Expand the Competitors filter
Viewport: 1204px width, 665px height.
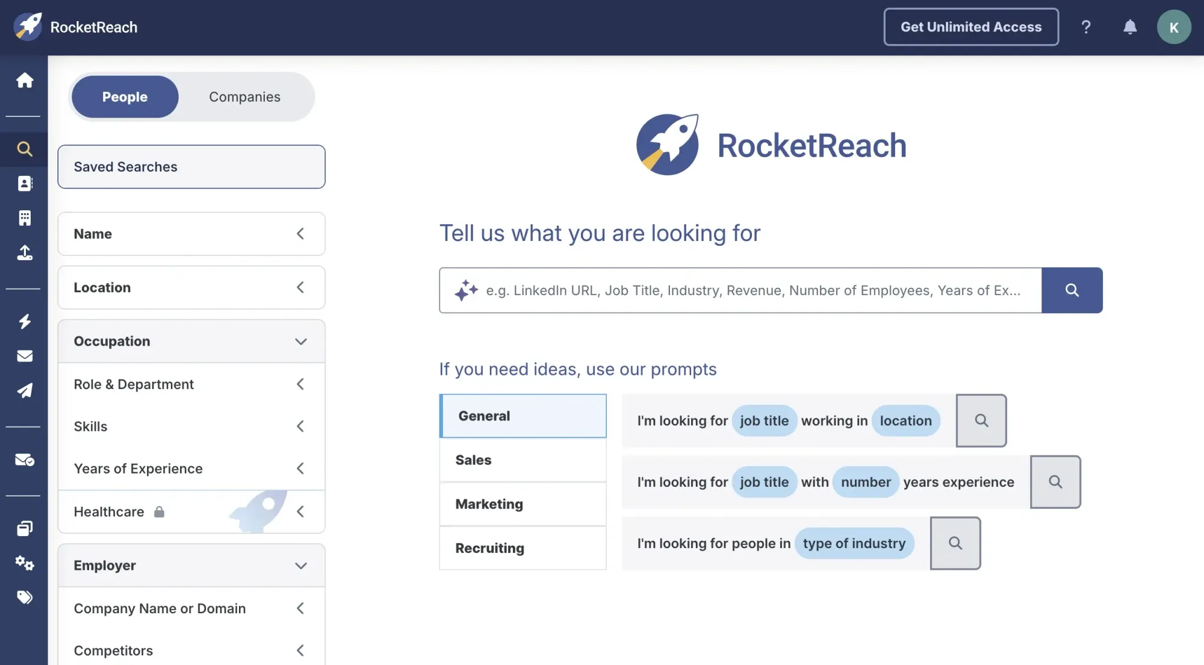pyautogui.click(x=191, y=651)
